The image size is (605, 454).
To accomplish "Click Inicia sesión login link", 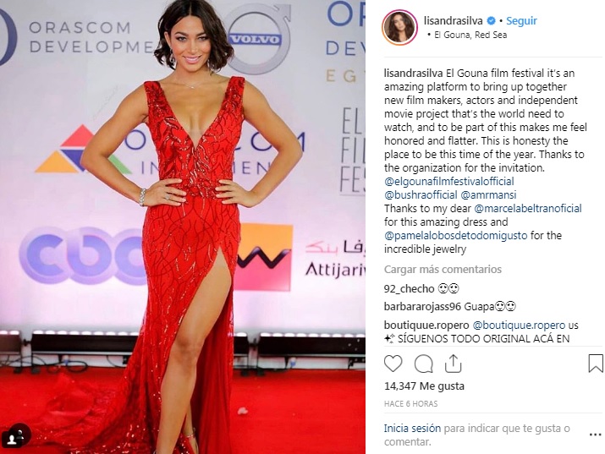I will 412,429.
